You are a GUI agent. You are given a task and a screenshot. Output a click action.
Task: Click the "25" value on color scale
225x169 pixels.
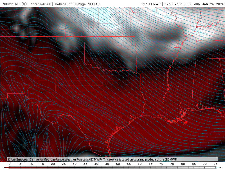click(x=64, y=164)
